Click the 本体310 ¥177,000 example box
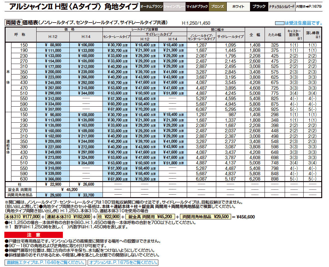The image size is (329, 267). tap(23, 217)
